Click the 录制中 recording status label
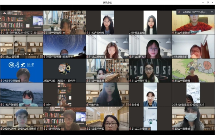215x135 pixels. click(x=10, y=13)
